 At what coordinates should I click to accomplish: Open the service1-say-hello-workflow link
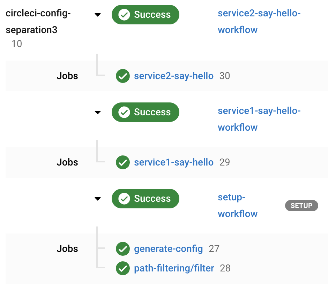259,119
